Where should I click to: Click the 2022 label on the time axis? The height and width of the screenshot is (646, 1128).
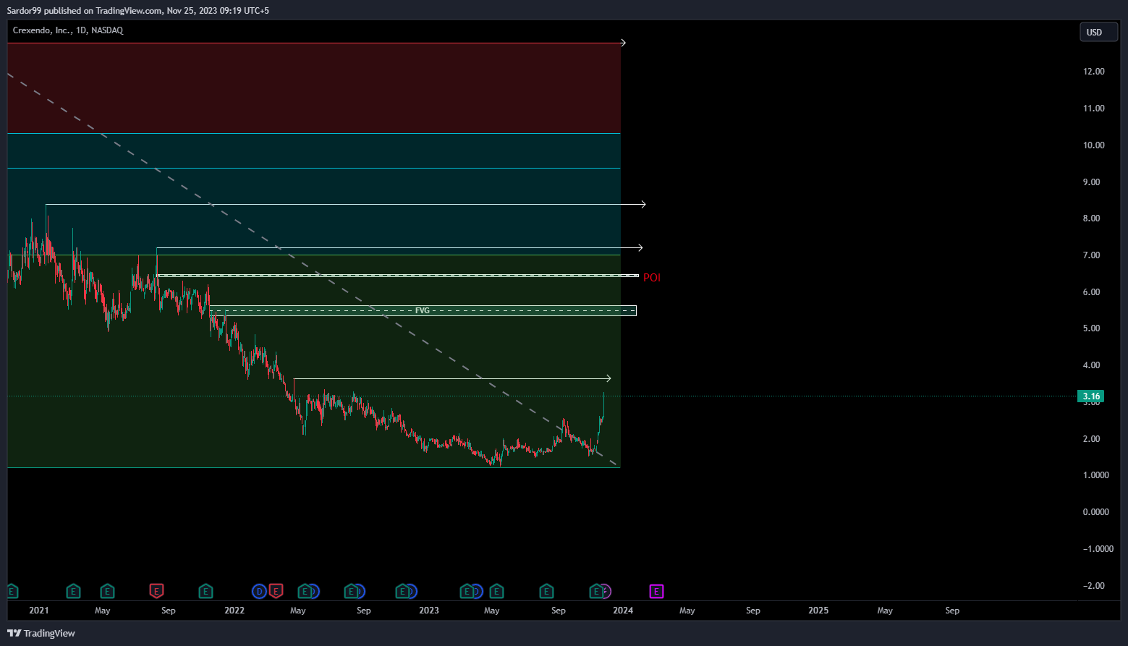coord(234,611)
